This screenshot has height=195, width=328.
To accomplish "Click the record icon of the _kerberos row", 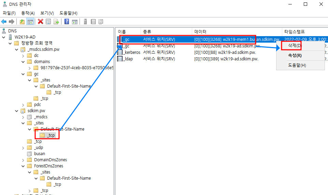I will click(120, 52).
